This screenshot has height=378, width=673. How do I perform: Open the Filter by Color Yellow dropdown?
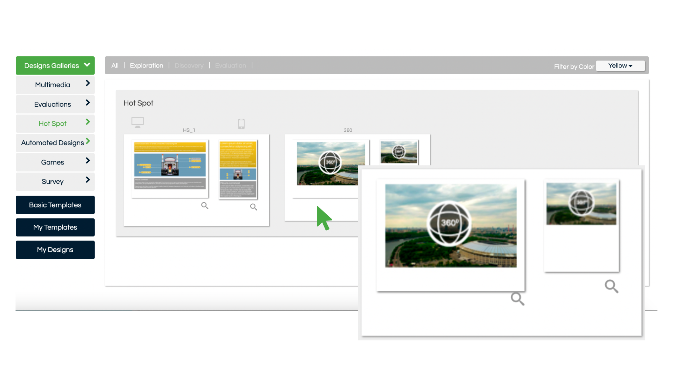coord(620,66)
